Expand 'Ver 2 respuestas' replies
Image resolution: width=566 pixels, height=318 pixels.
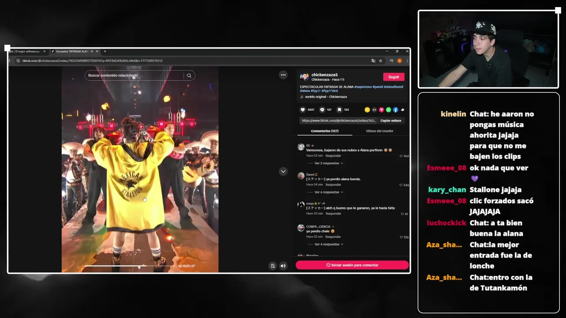point(329,163)
